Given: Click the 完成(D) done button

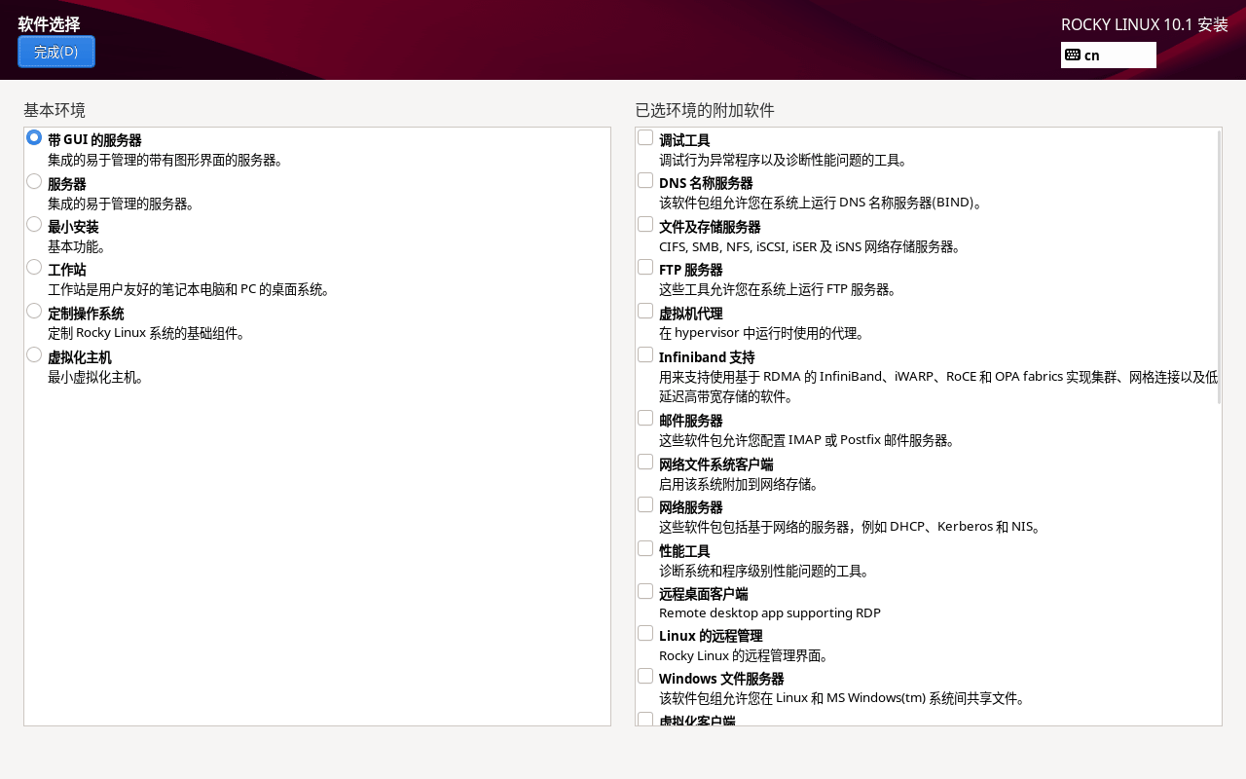Looking at the screenshot, I should [x=56, y=52].
